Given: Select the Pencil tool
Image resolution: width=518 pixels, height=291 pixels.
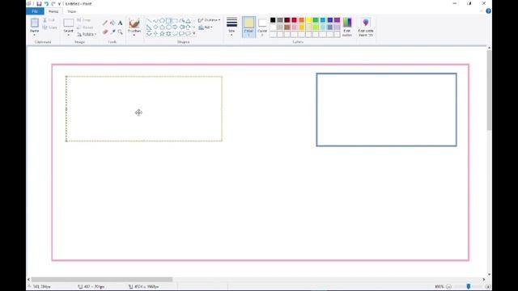Looking at the screenshot, I should (105, 23).
